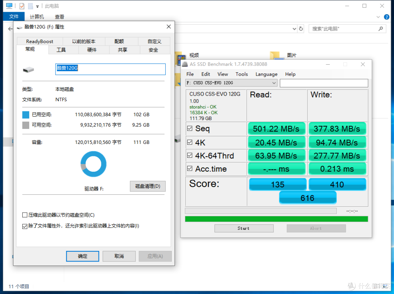Viewport: 394px width, 294px height.
Task: Click the 4K read result 20.45 MB/s
Action: (277, 142)
